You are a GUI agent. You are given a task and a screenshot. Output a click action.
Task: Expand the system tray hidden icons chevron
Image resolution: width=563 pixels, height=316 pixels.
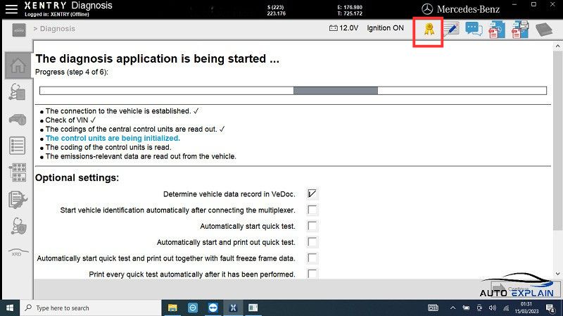(453, 308)
